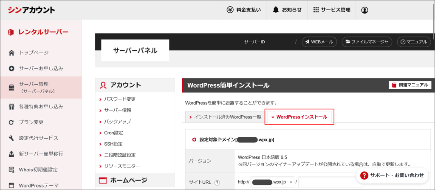Open お知らせ in top menu

click(287, 10)
